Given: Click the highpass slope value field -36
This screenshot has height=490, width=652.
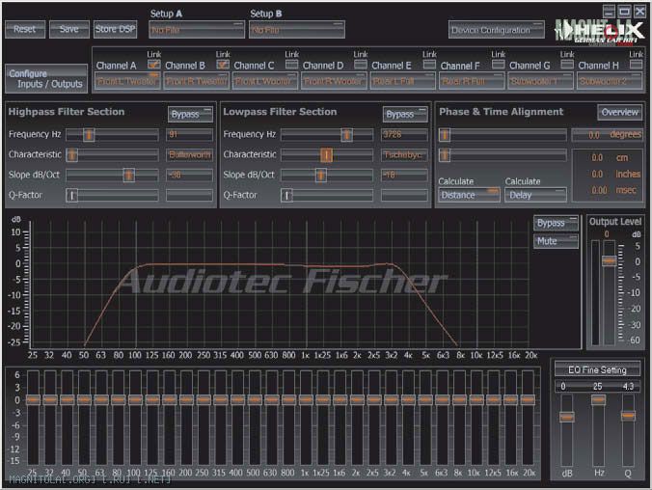Looking at the screenshot, I should pos(189,176).
